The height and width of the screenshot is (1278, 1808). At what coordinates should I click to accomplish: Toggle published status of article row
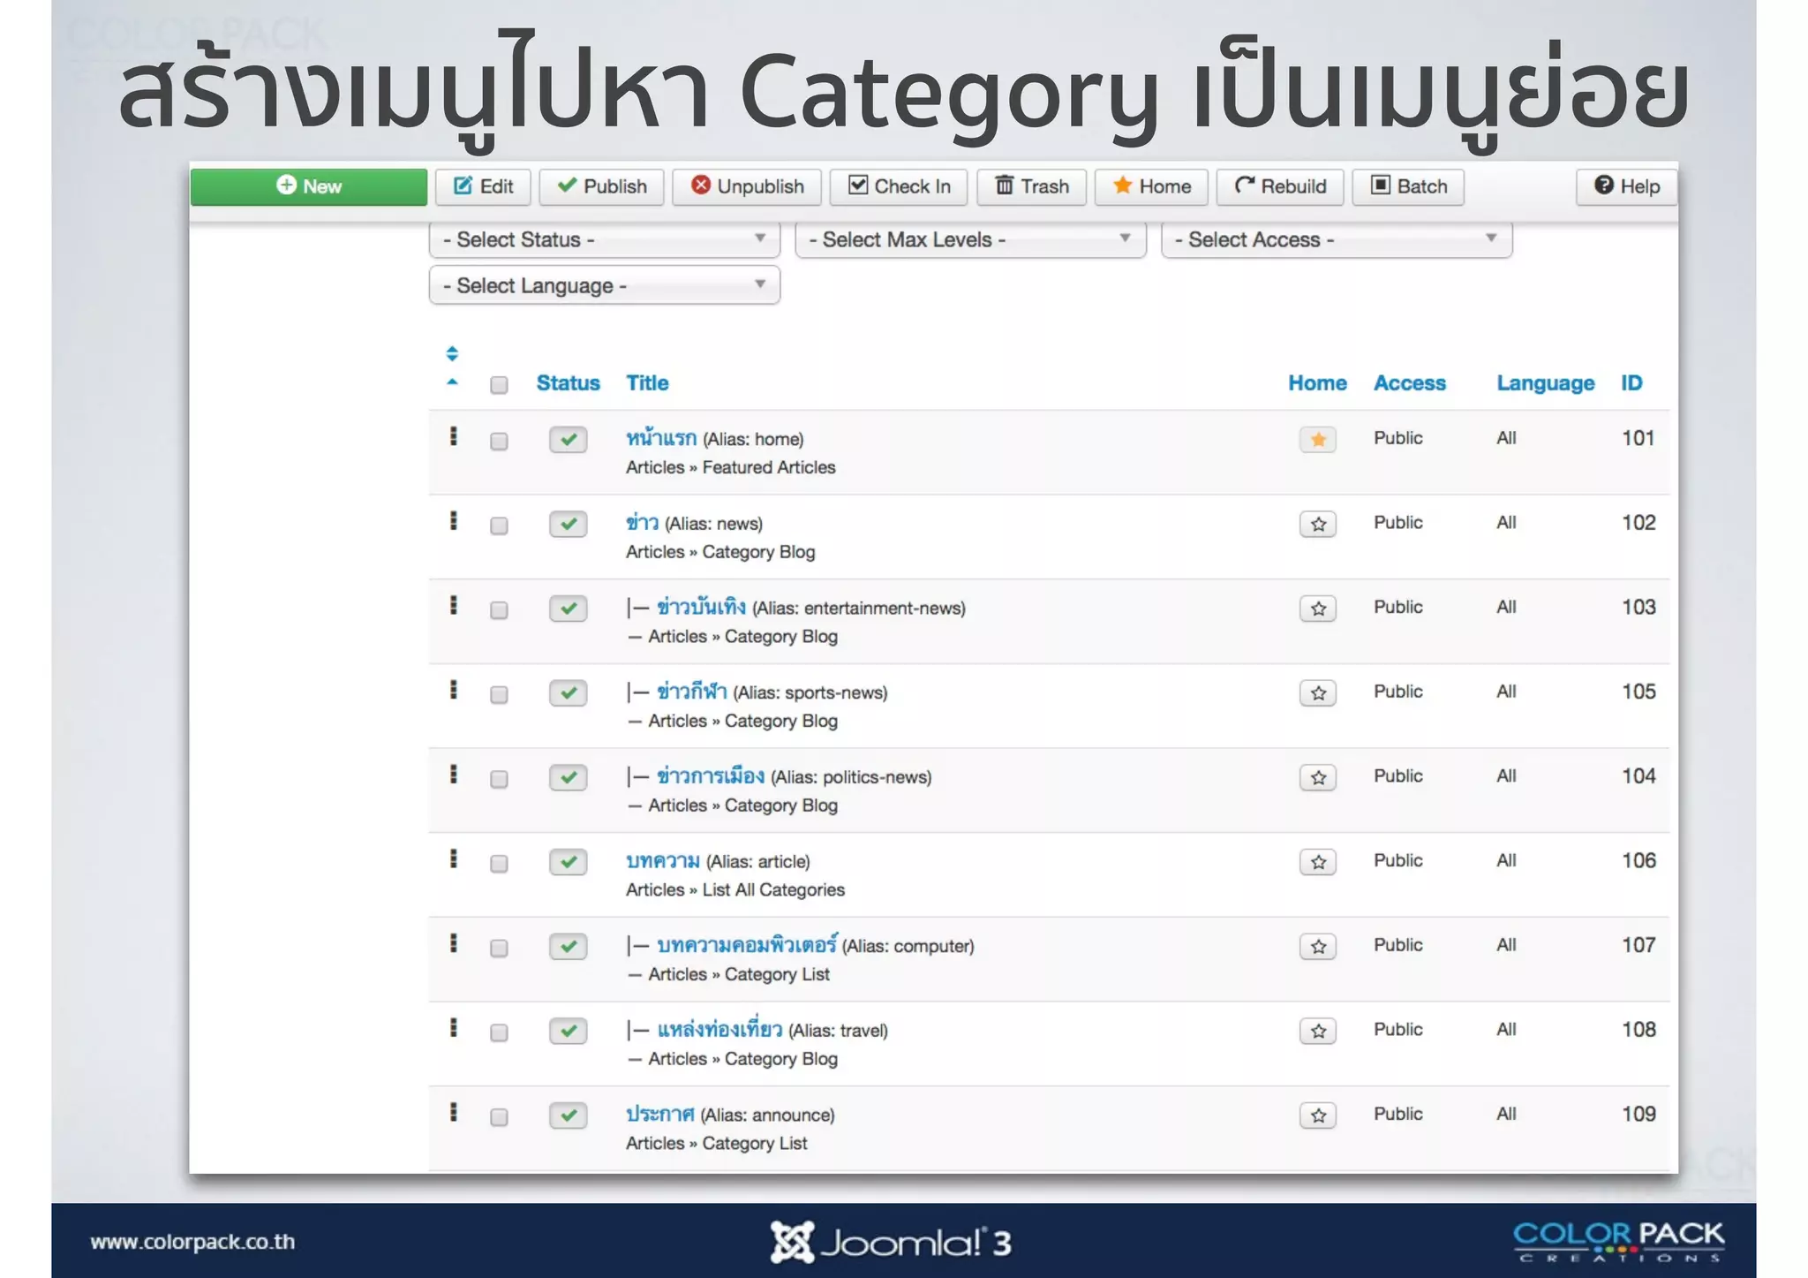(x=568, y=862)
